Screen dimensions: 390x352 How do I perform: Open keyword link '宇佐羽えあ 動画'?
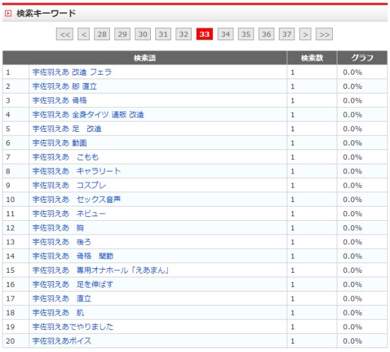tap(60, 143)
